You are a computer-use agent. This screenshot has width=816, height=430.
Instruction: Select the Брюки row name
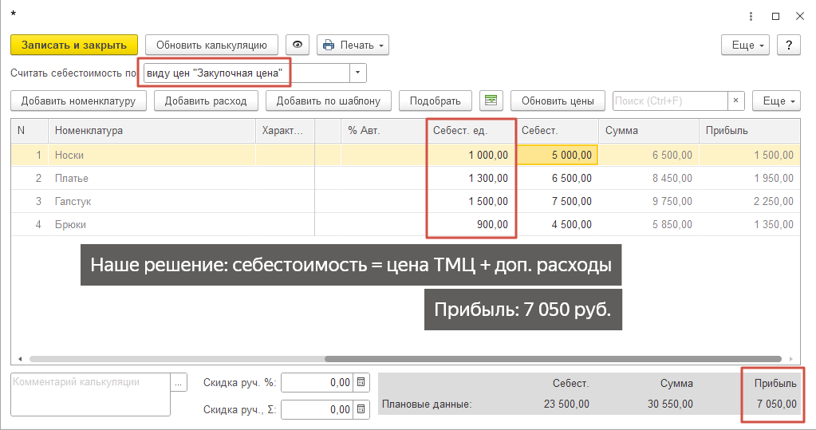click(x=70, y=224)
